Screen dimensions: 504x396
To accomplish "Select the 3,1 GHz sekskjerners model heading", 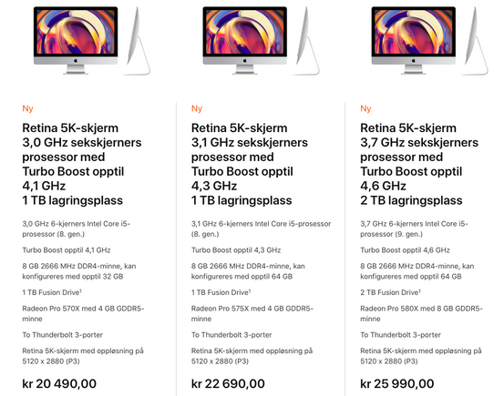I will 250,164.
